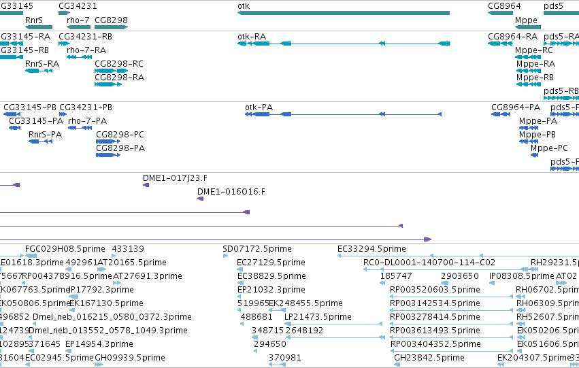Screen dimensions: 579x368
Task: Select the EC38829.5prime EST label
Action: pyautogui.click(x=271, y=276)
